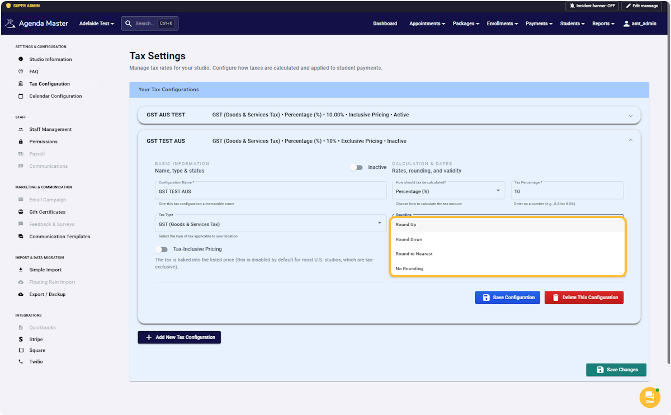Screen dimensions: 671x415
Task: Click the Configuration Name input field
Action: 271,190
